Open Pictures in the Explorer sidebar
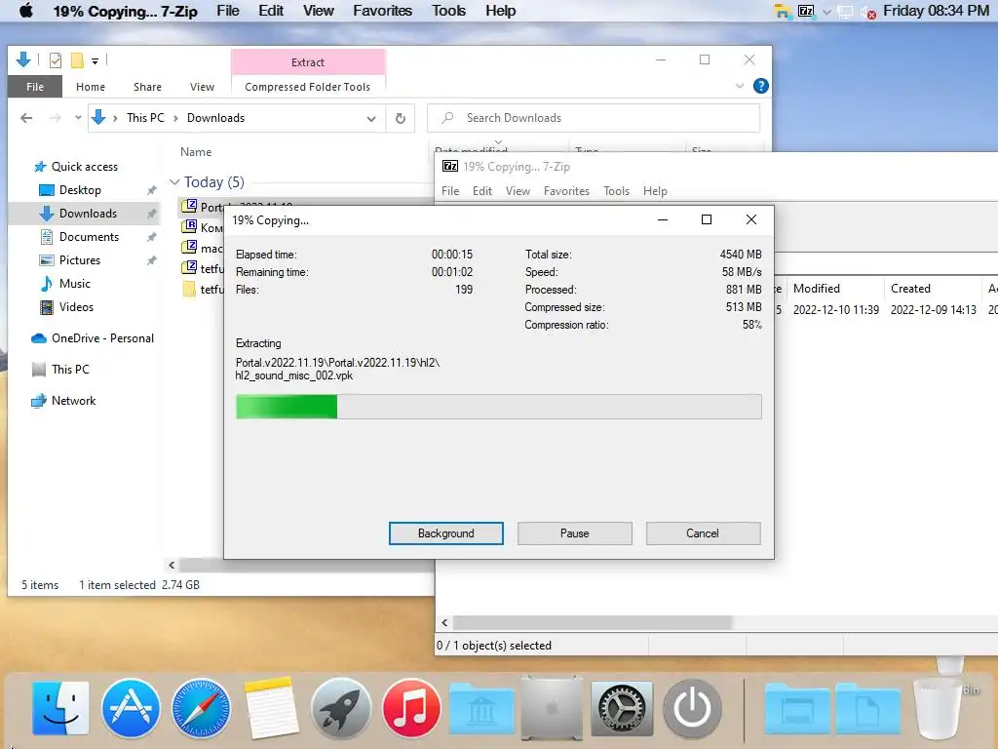Image resolution: width=998 pixels, height=749 pixels. (80, 259)
